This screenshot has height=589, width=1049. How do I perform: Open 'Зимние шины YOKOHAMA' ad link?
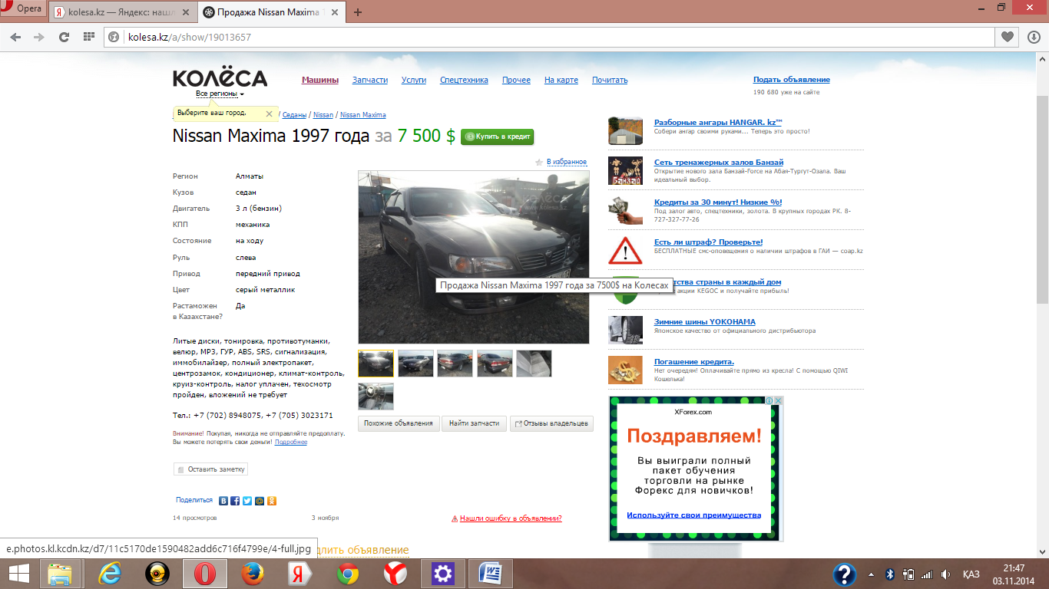705,322
